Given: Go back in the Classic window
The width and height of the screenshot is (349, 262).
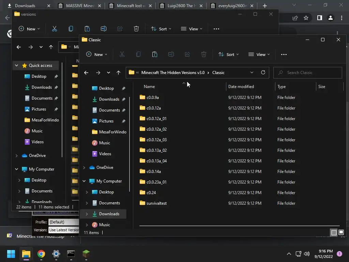Looking at the screenshot, I should 86,73.
